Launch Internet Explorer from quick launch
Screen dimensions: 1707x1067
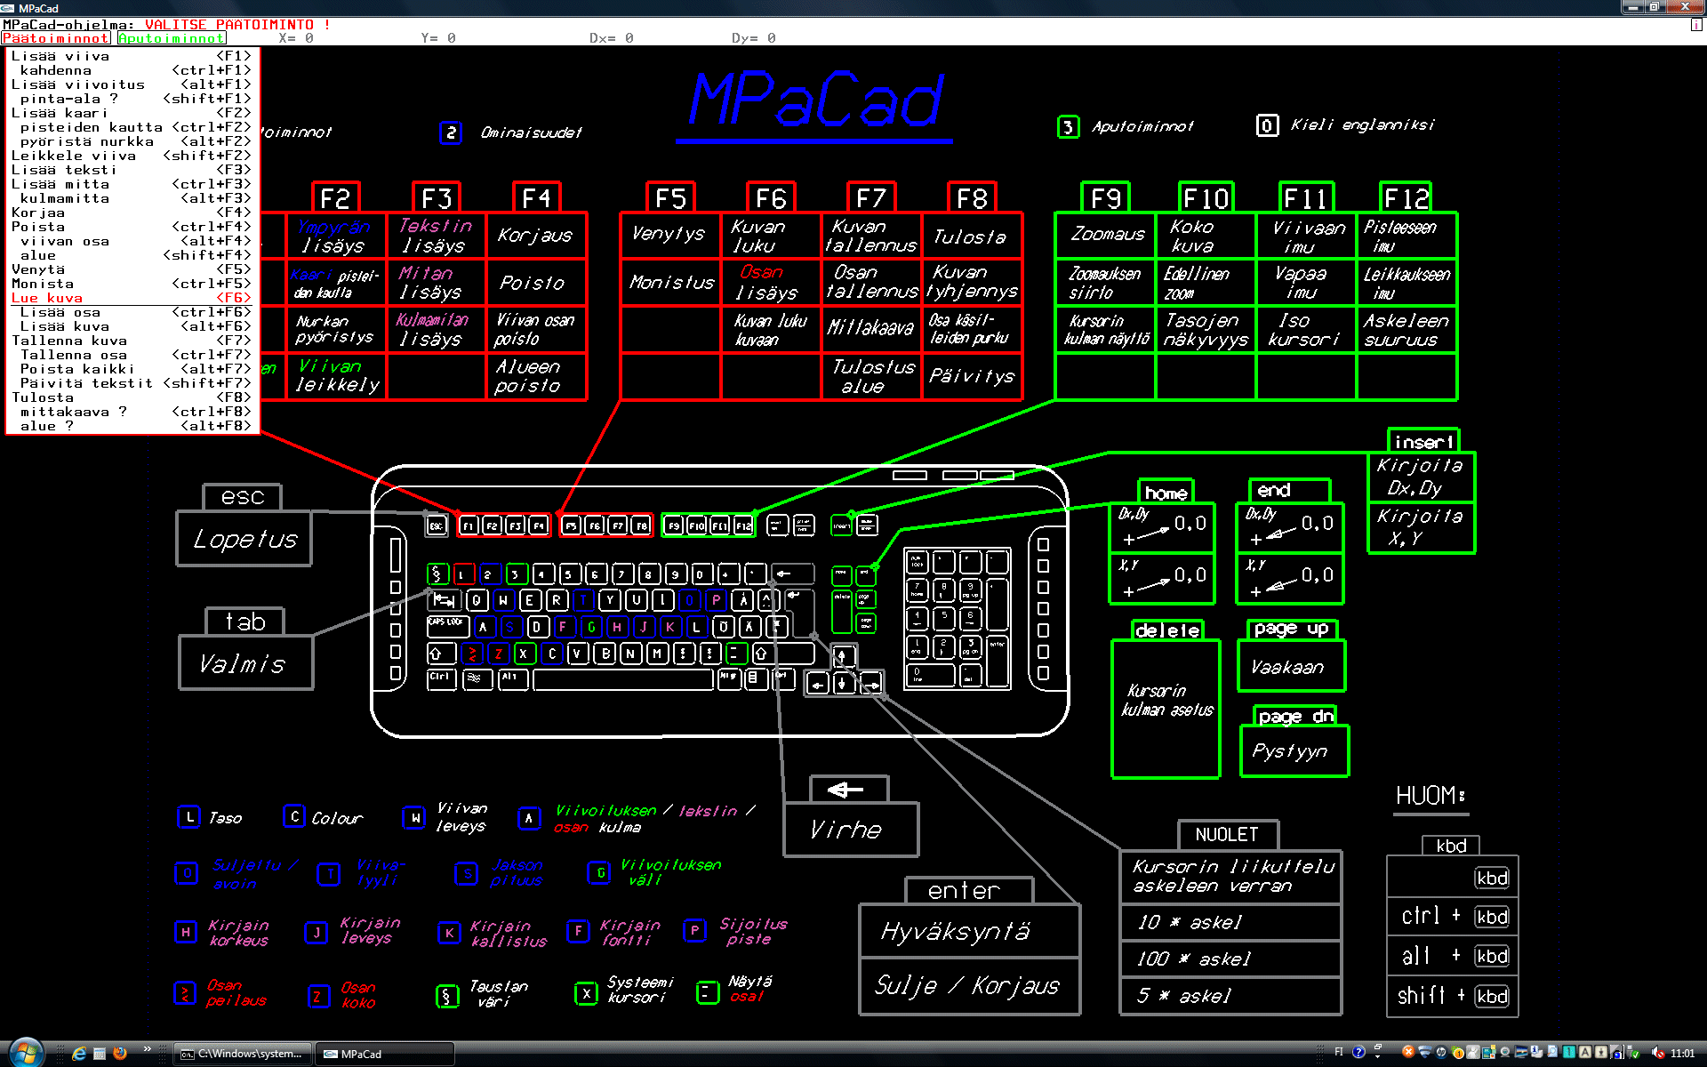coord(78,1054)
